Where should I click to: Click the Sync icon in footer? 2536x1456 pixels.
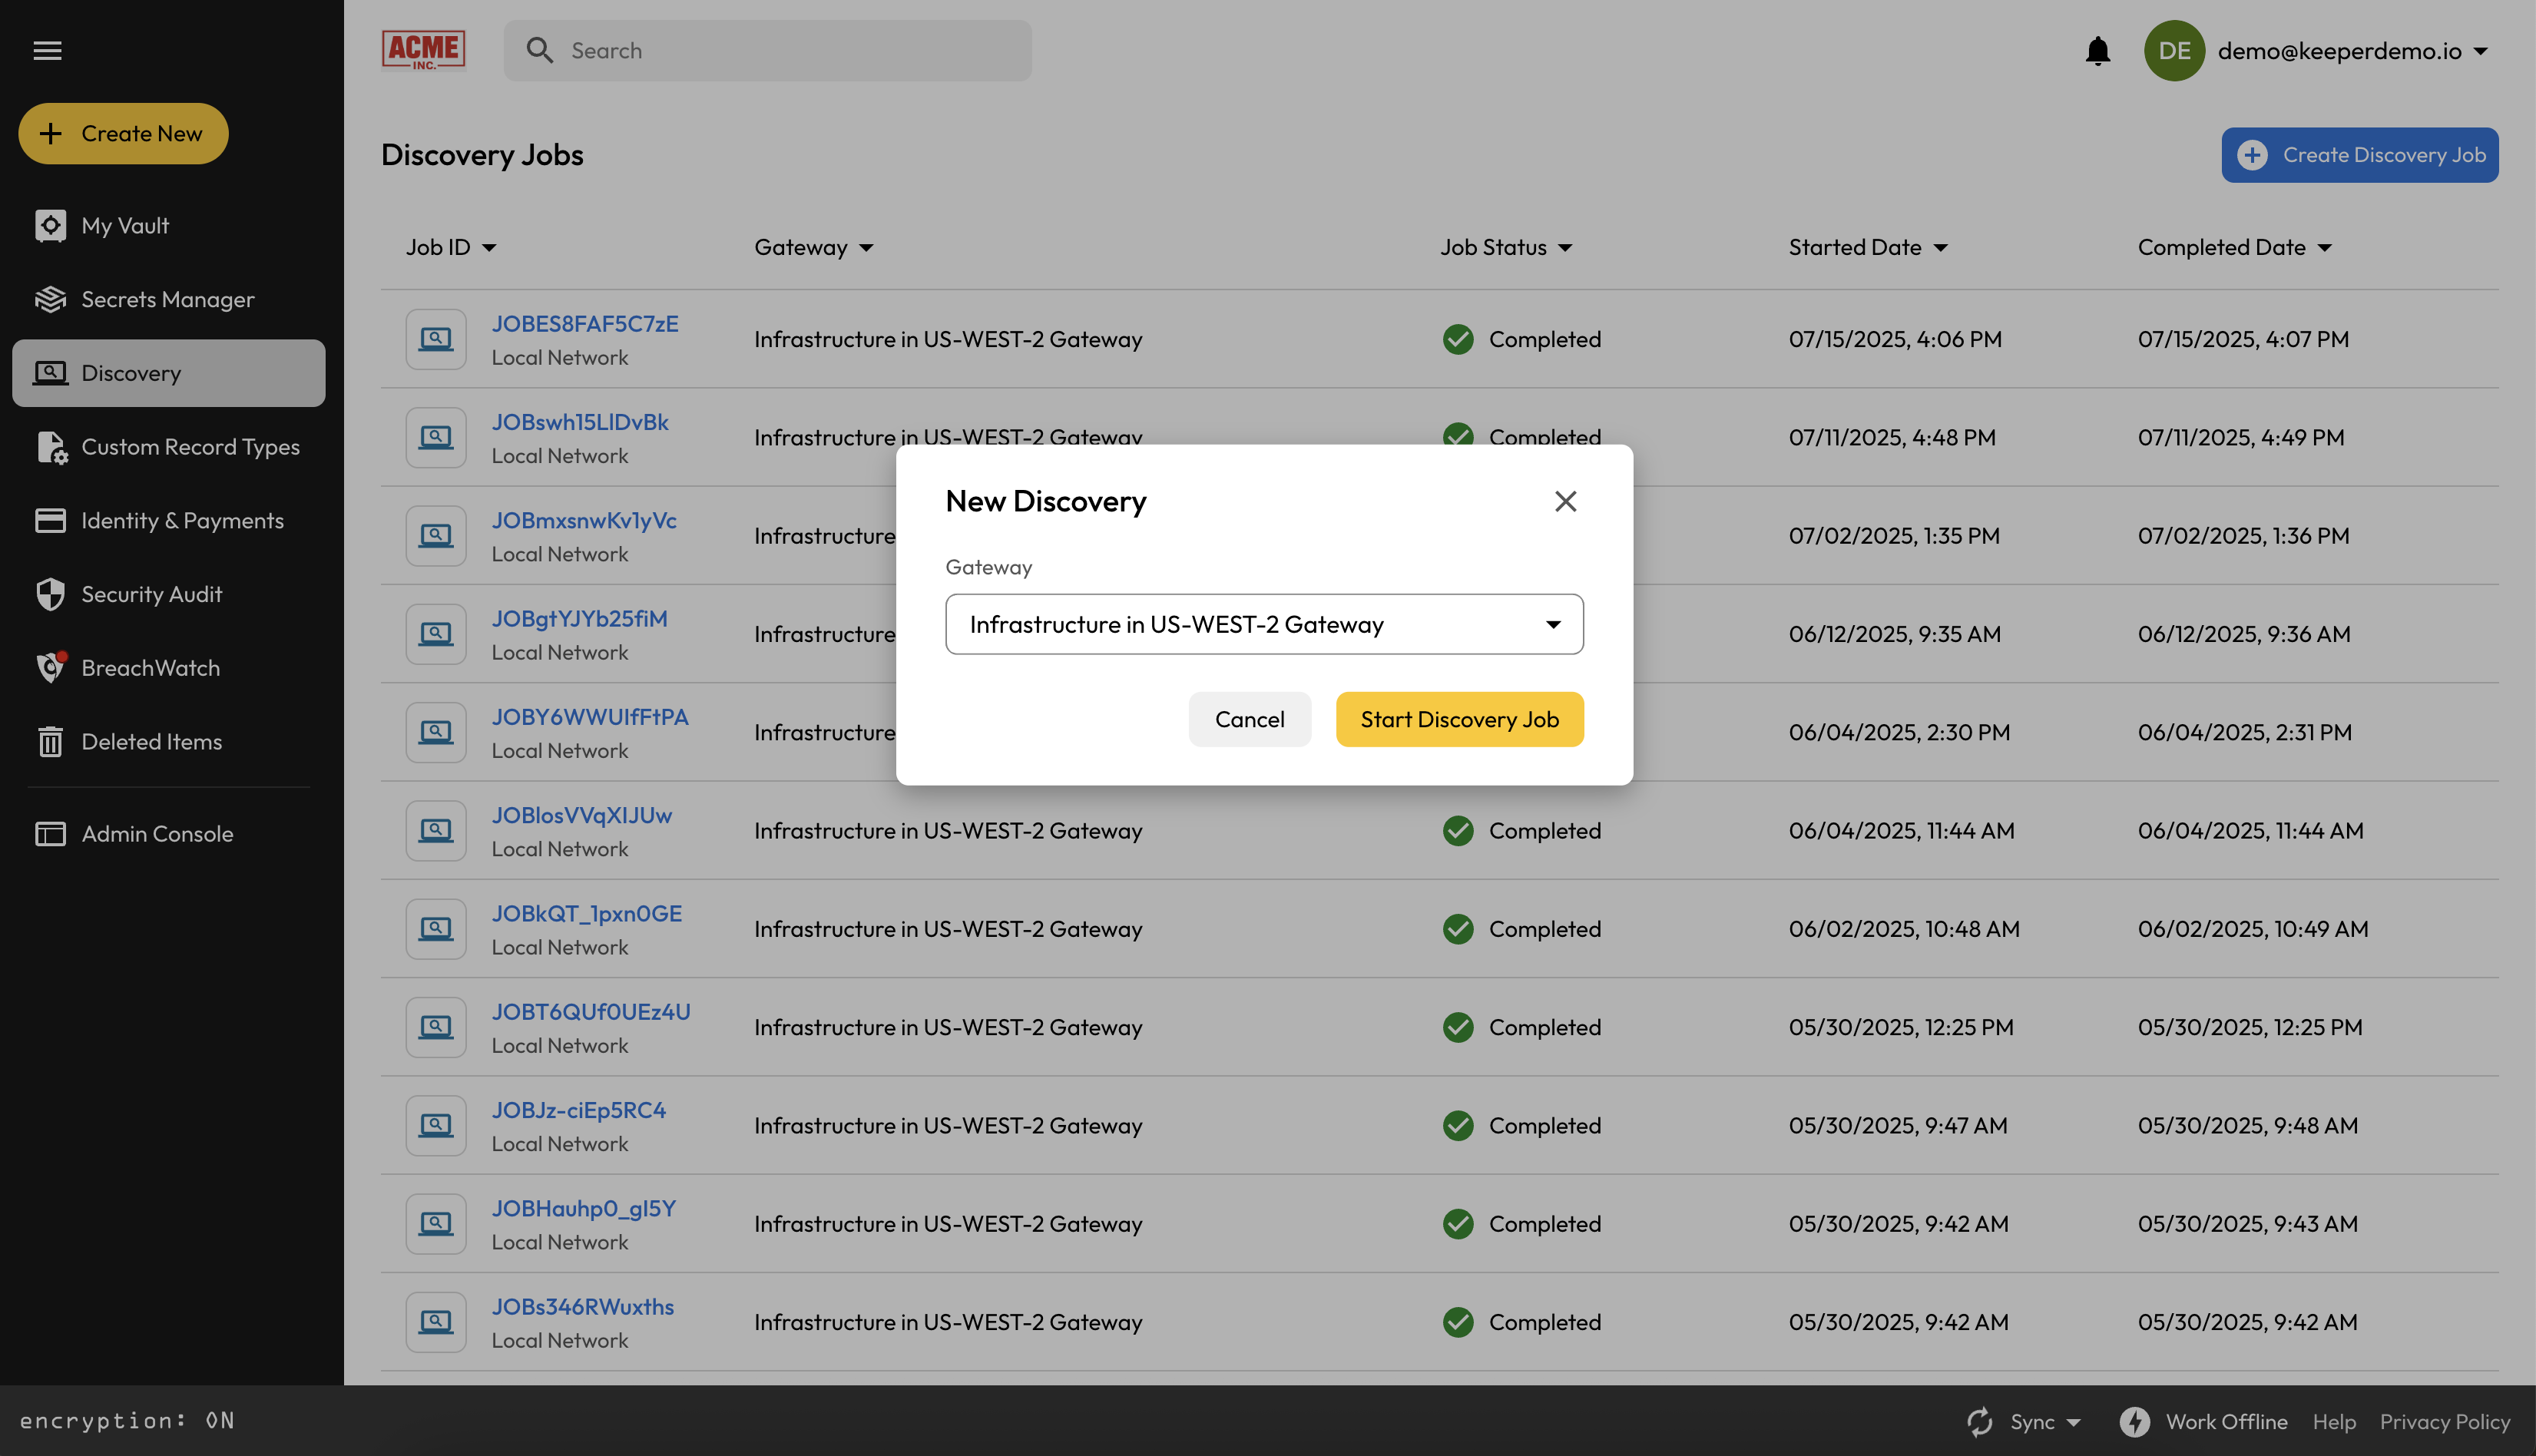pyautogui.click(x=1980, y=1421)
